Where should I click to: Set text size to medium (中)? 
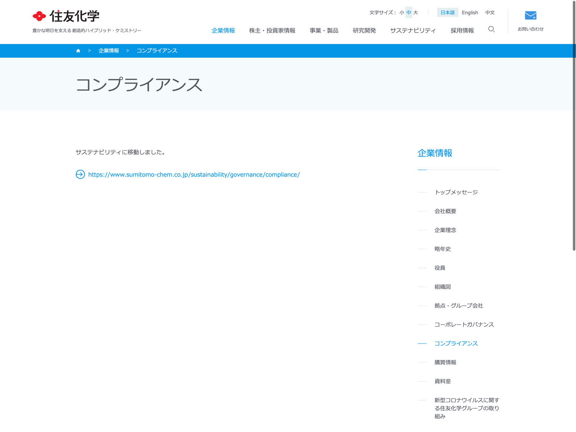pos(409,13)
